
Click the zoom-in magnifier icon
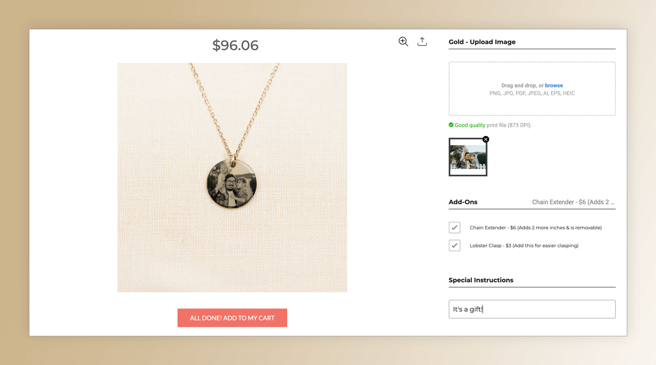coord(403,42)
